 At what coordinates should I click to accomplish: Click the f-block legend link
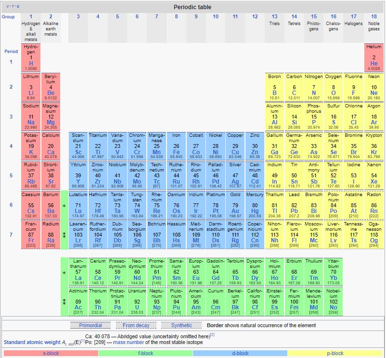[x=145, y=353]
